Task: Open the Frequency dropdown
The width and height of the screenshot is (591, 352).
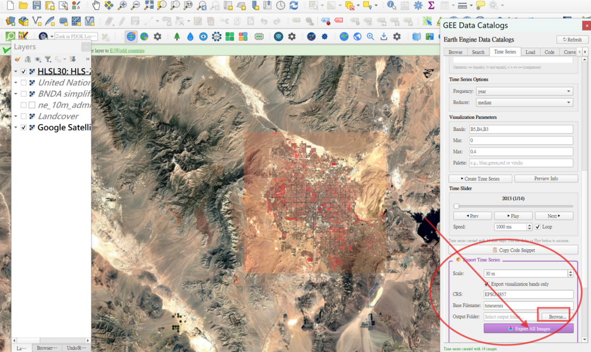Action: coord(524,91)
